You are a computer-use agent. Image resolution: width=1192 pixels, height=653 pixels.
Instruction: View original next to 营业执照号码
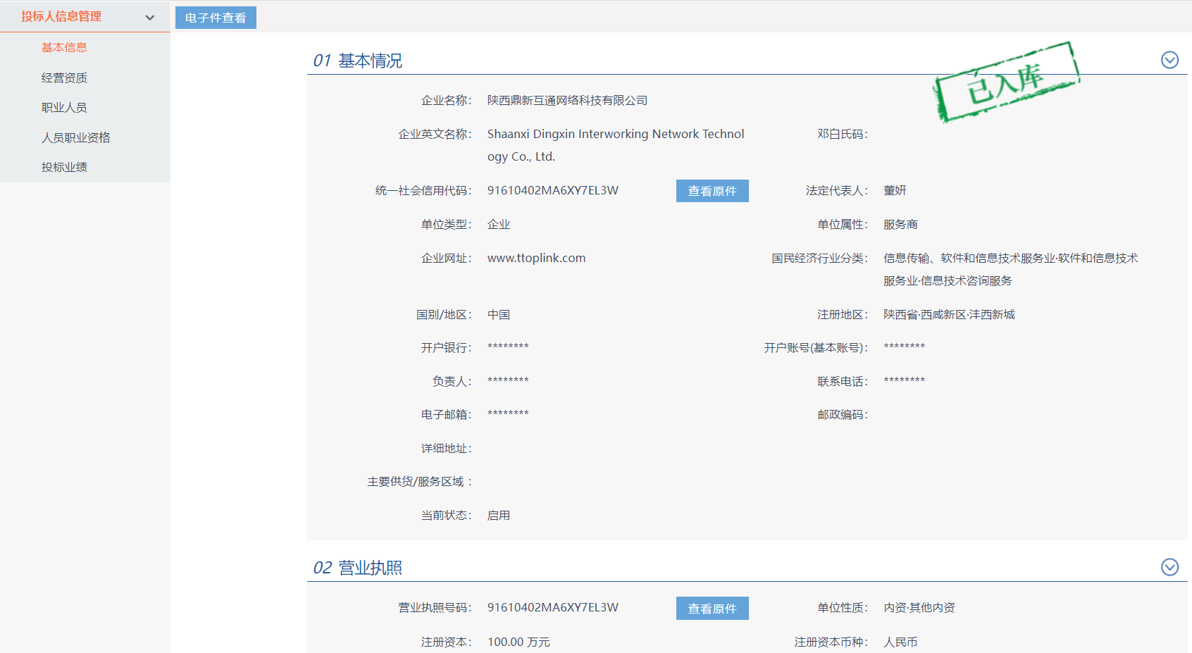coord(712,608)
